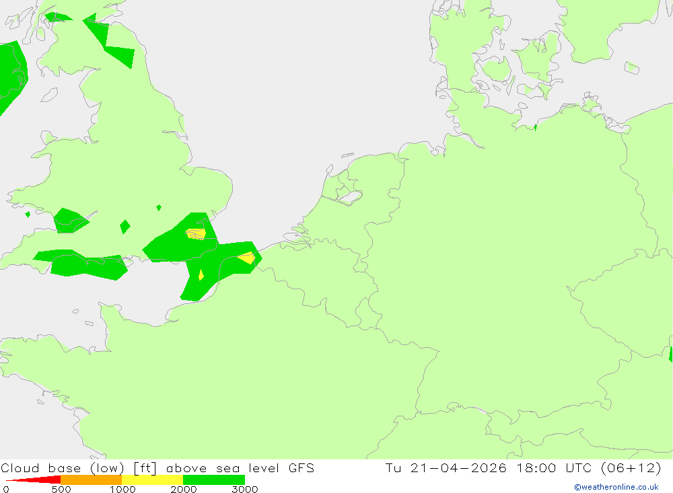This screenshot has height=493, width=673.
Task: Click the '0' legend value
Action: click(6, 489)
